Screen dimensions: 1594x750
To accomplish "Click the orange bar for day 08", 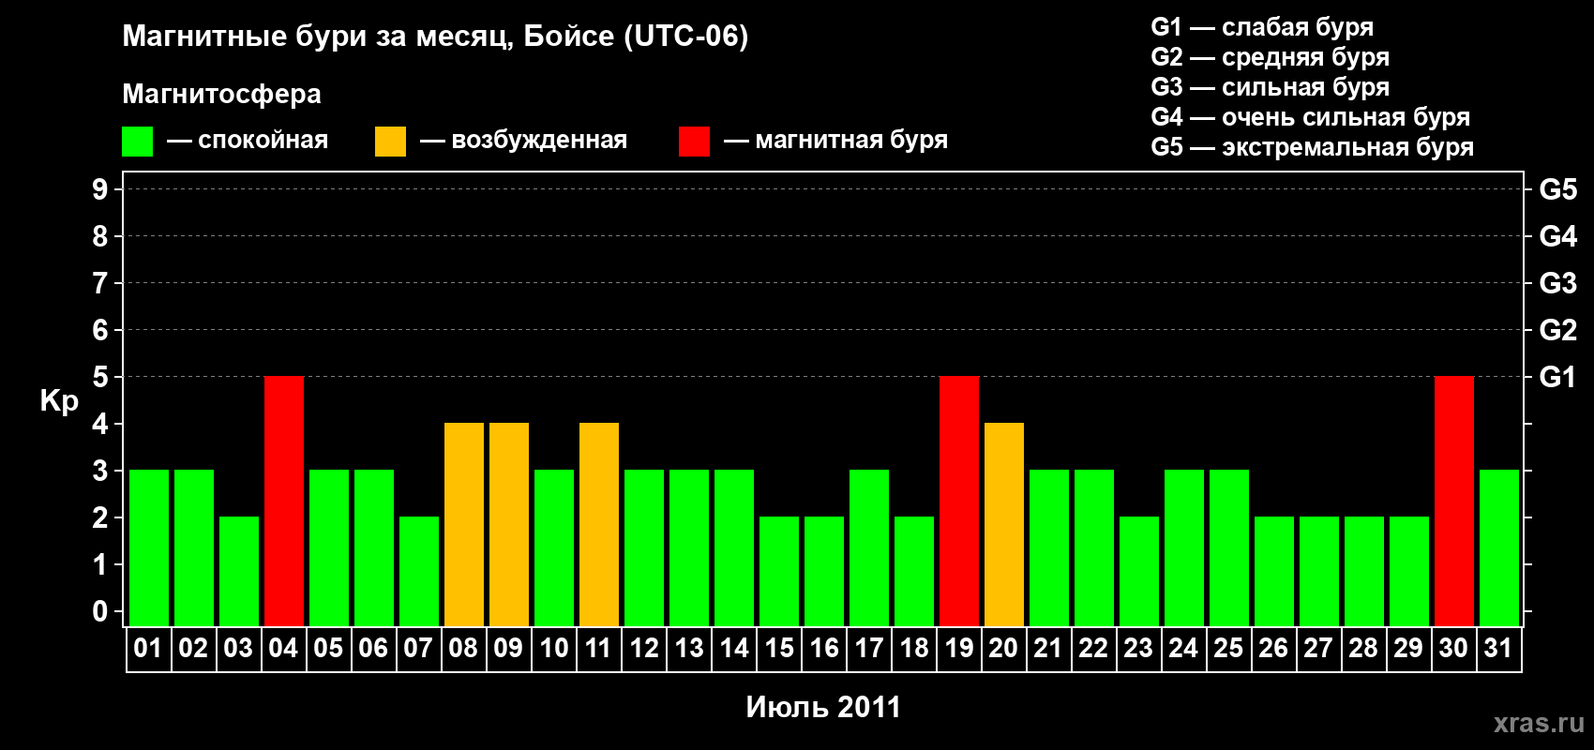I will tap(464, 525).
